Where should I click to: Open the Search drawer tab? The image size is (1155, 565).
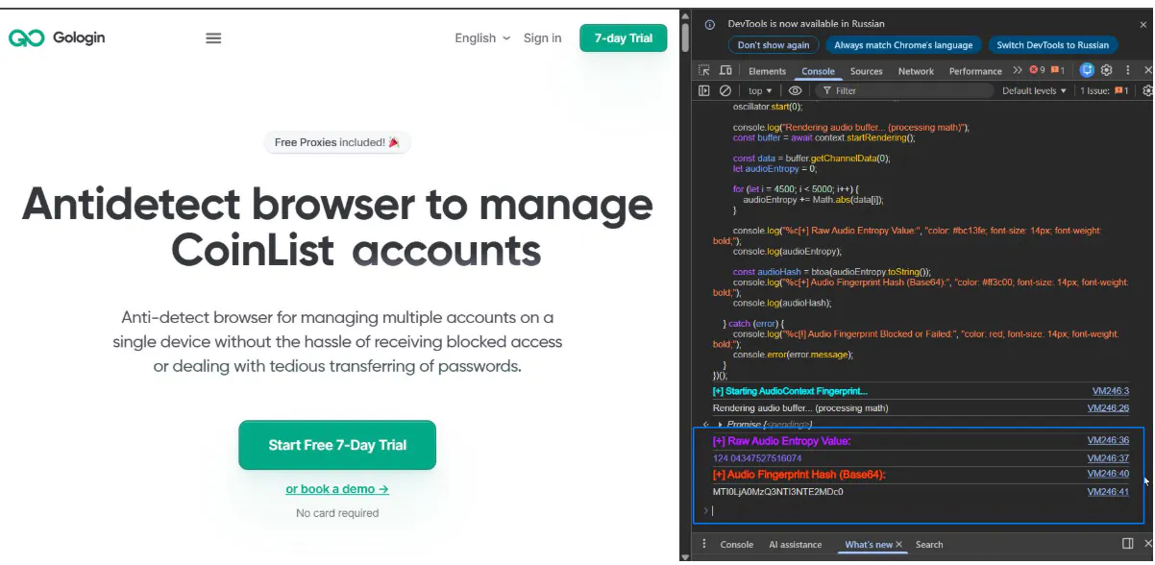929,545
